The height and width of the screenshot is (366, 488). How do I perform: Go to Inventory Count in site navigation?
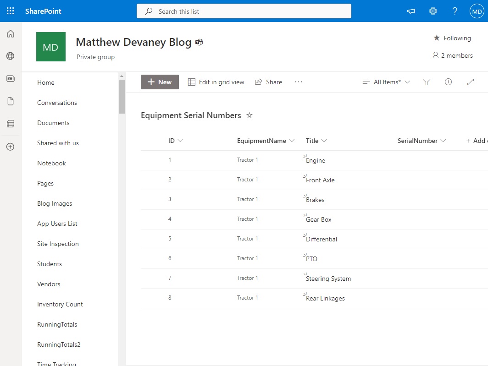(x=60, y=304)
